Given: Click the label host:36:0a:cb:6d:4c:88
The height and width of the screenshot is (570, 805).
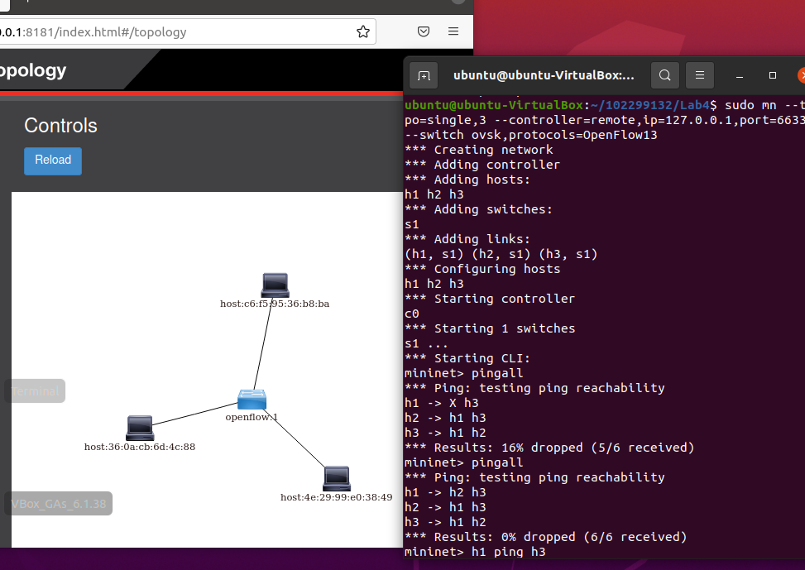Looking at the screenshot, I should [x=140, y=447].
